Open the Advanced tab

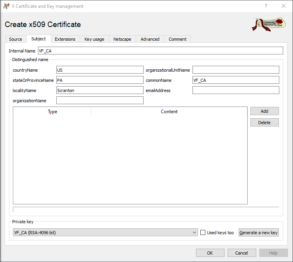150,39
